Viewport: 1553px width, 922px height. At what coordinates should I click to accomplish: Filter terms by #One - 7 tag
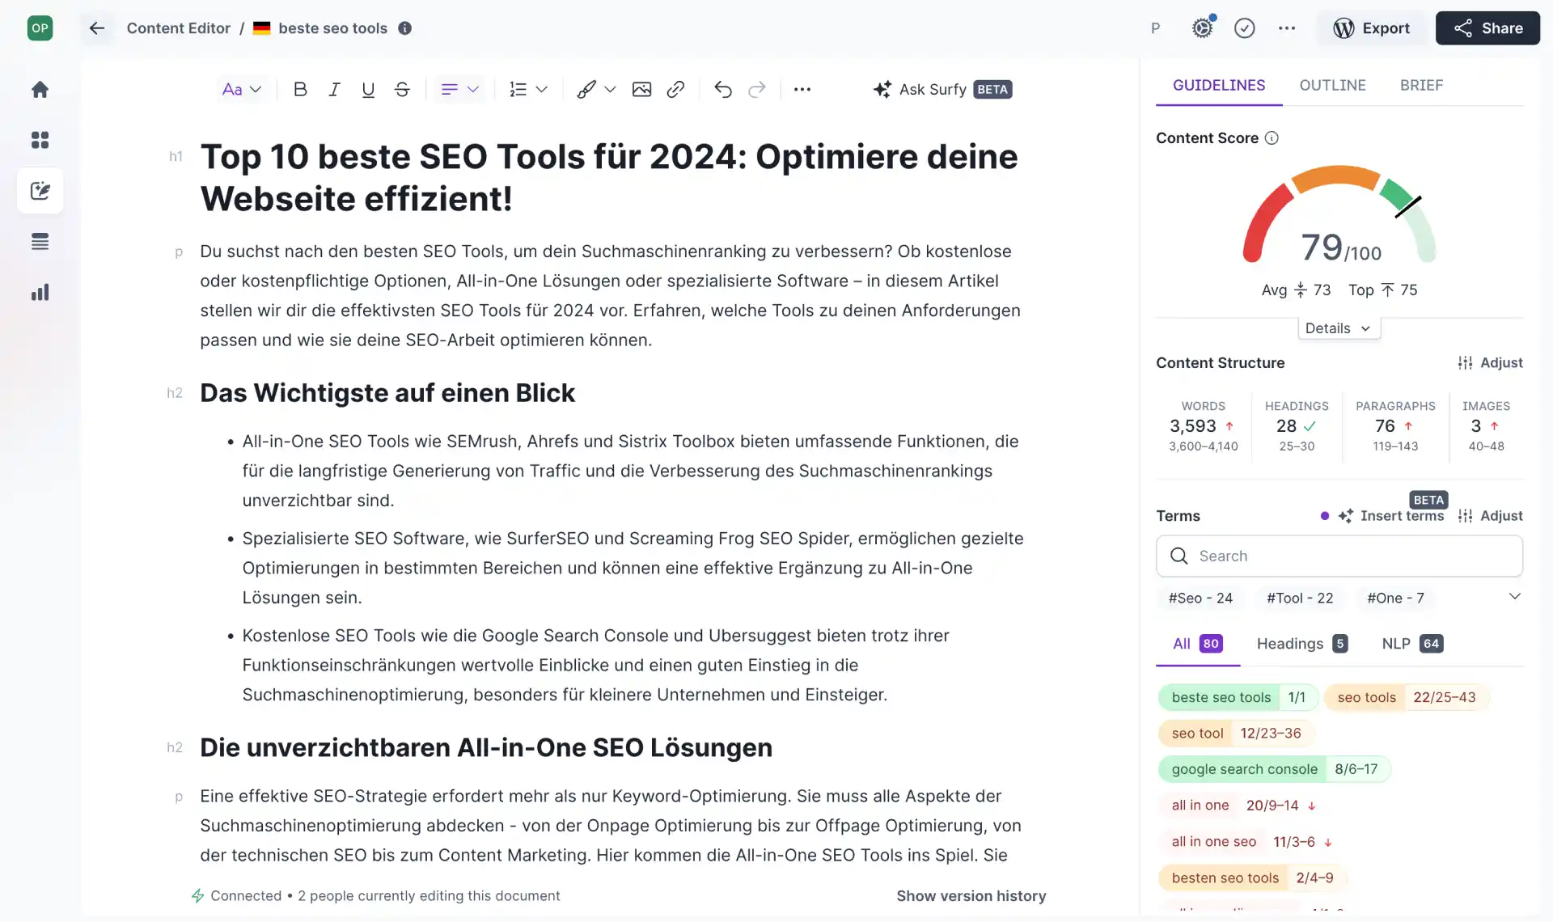[x=1395, y=598]
